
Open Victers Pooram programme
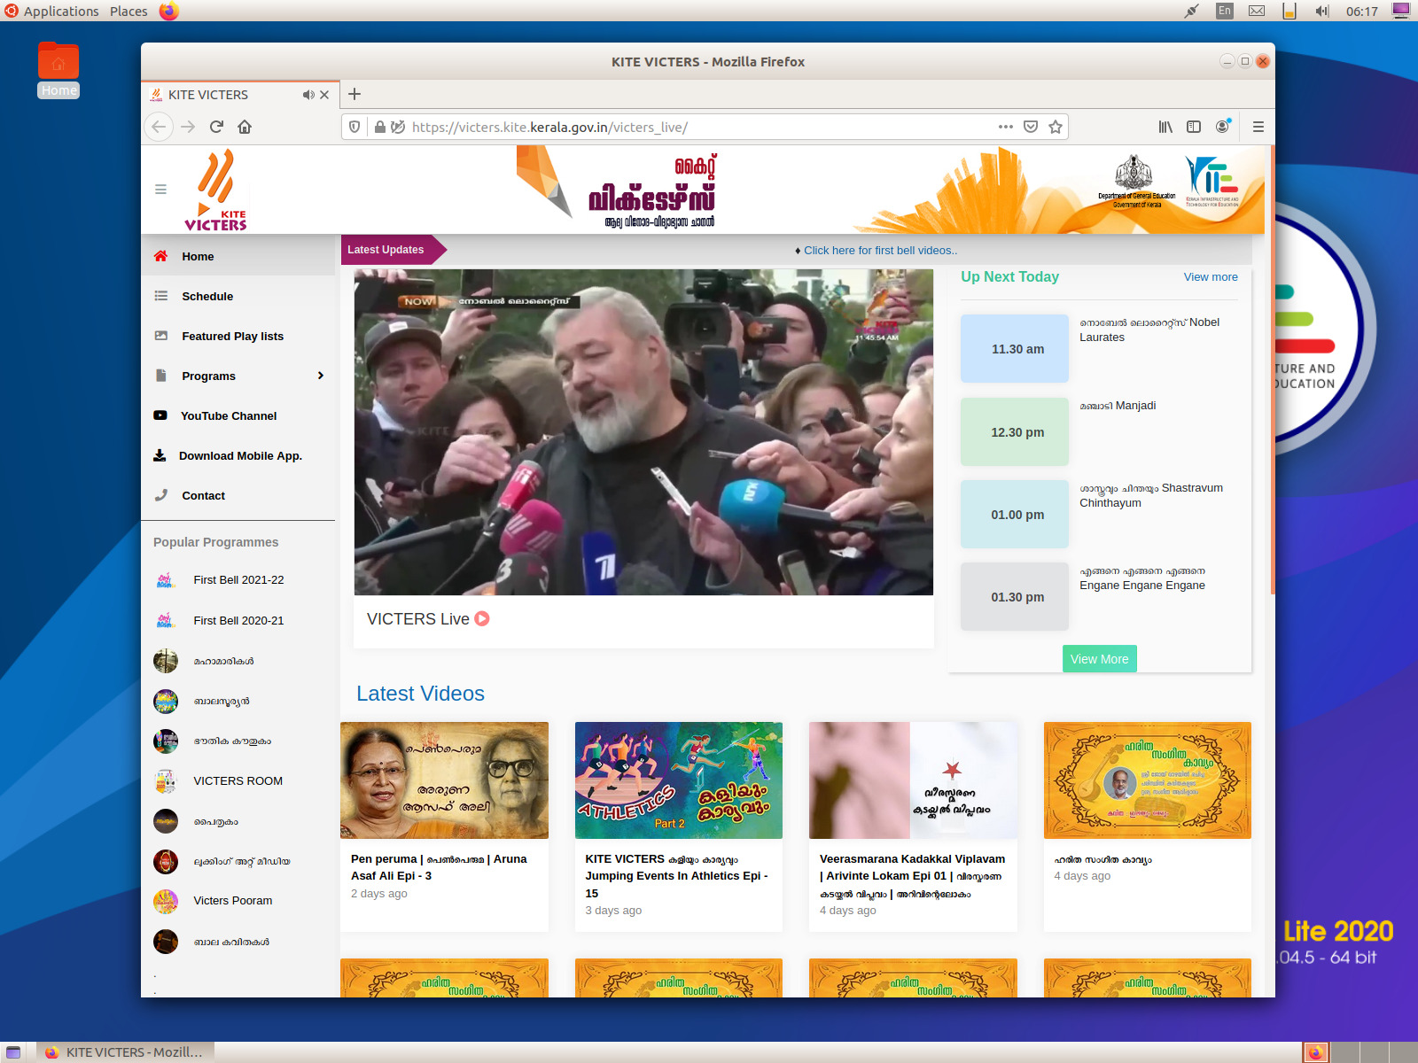(x=233, y=901)
